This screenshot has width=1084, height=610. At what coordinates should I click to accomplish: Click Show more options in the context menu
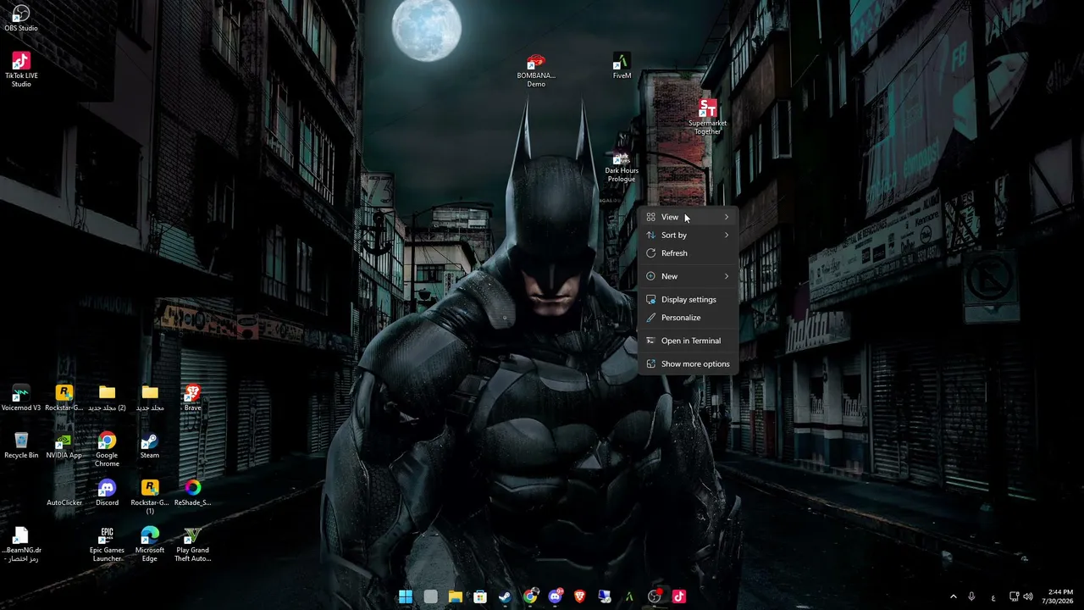point(688,363)
